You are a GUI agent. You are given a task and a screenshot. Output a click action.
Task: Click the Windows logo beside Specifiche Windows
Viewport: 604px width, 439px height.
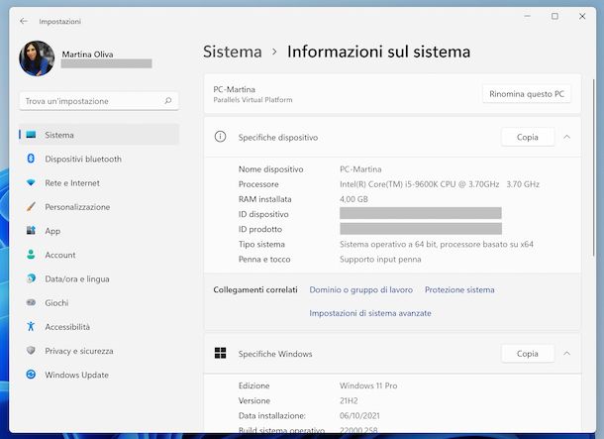click(x=221, y=353)
